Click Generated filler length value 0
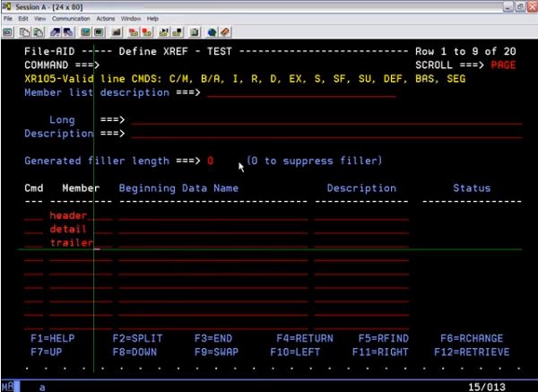 coord(211,161)
